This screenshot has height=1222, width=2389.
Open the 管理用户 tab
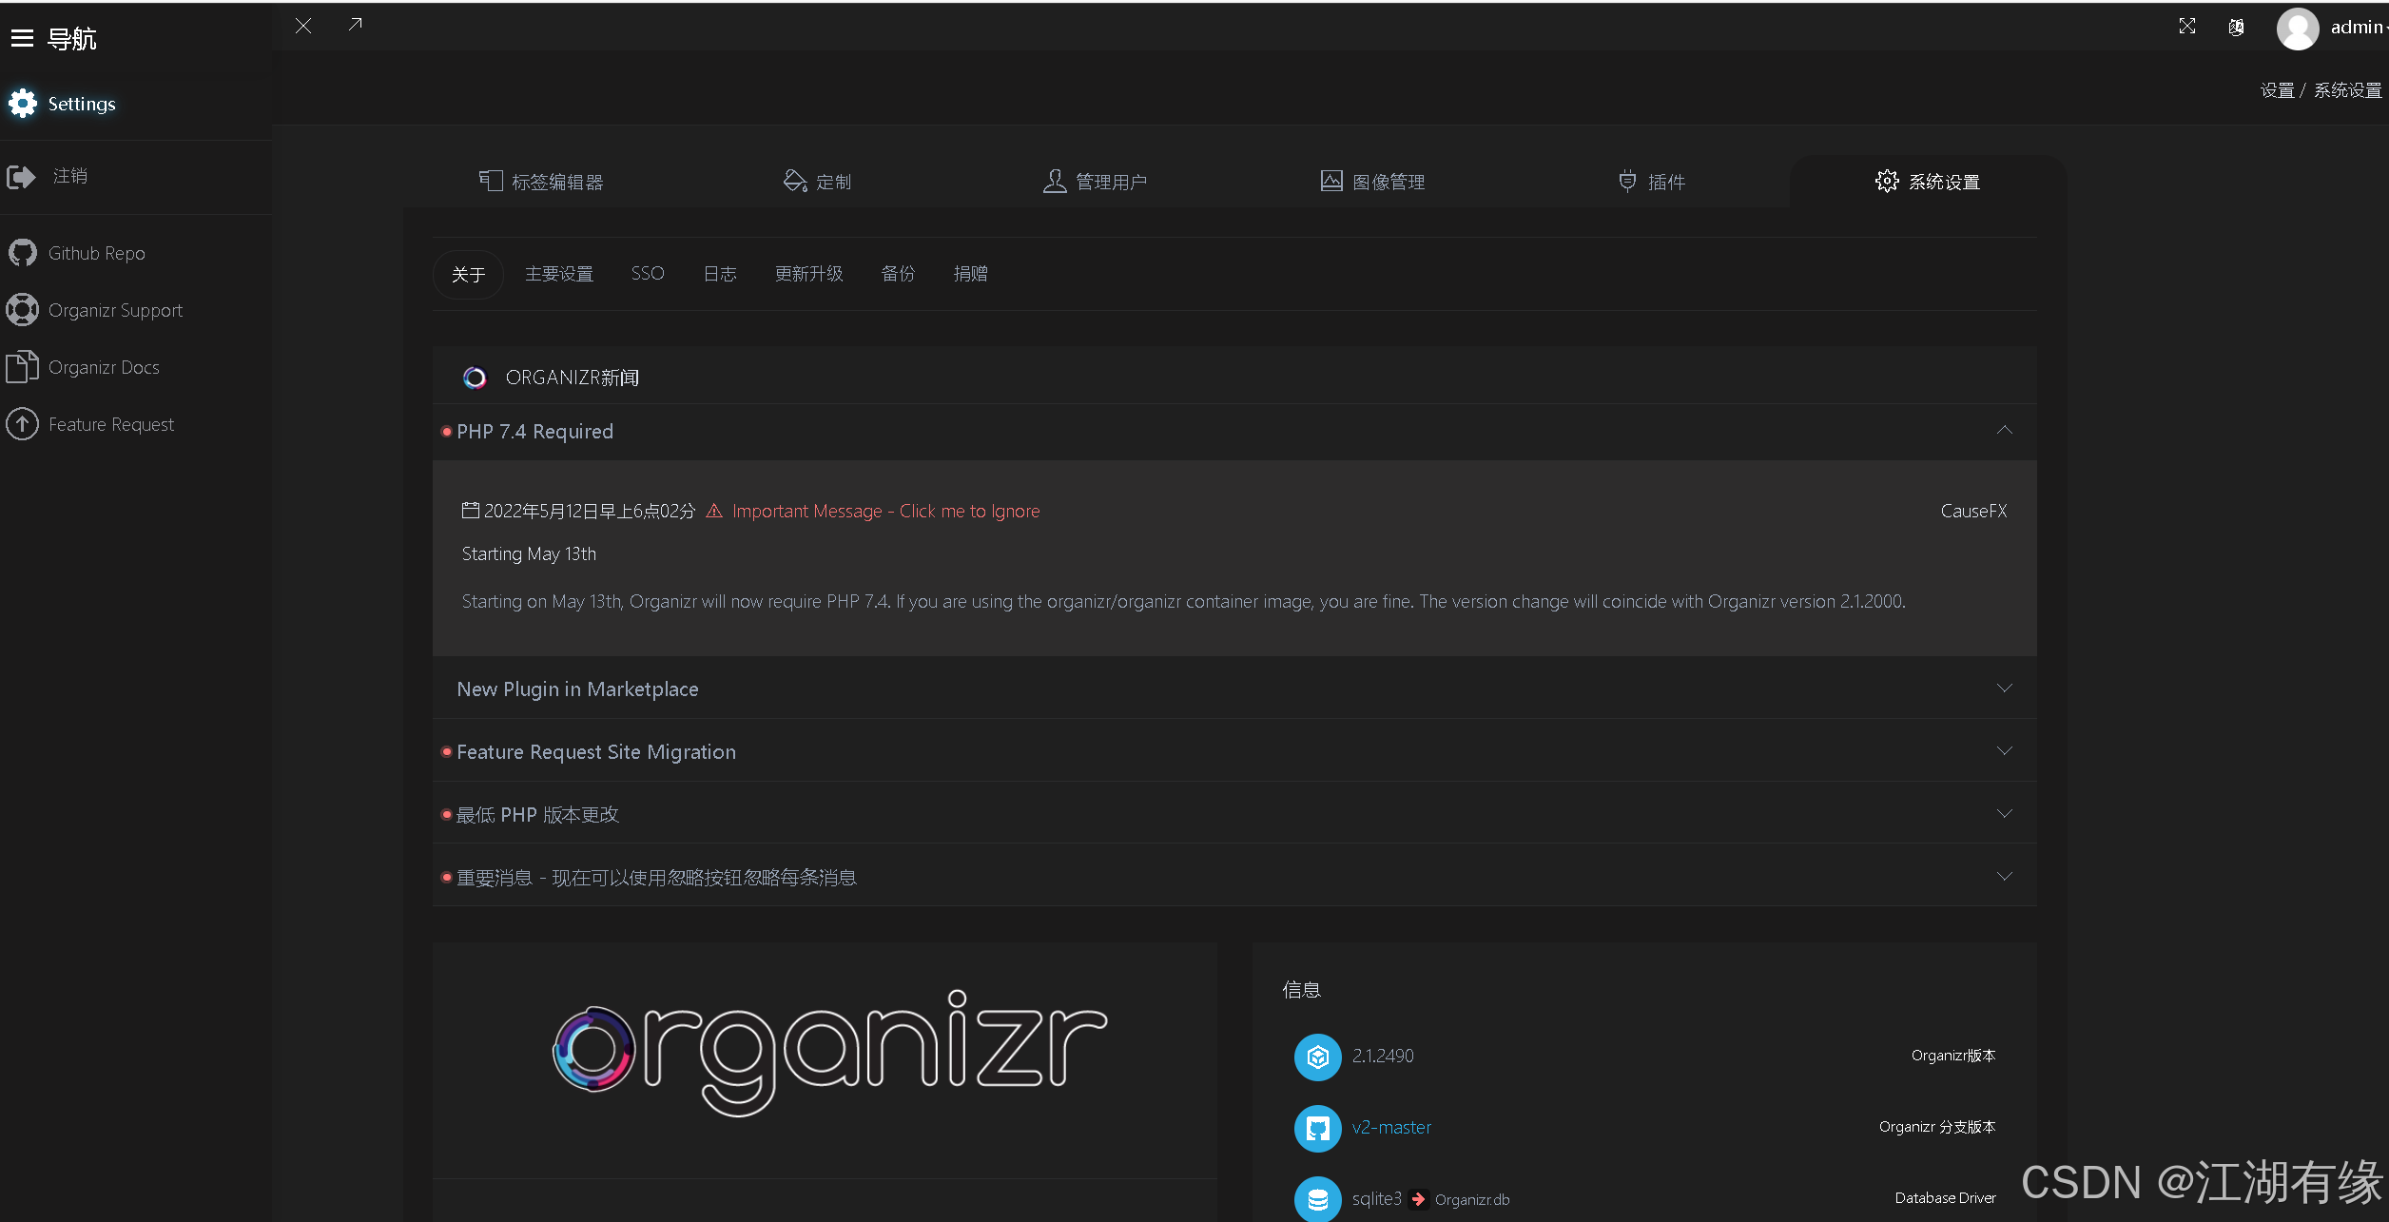(1095, 182)
